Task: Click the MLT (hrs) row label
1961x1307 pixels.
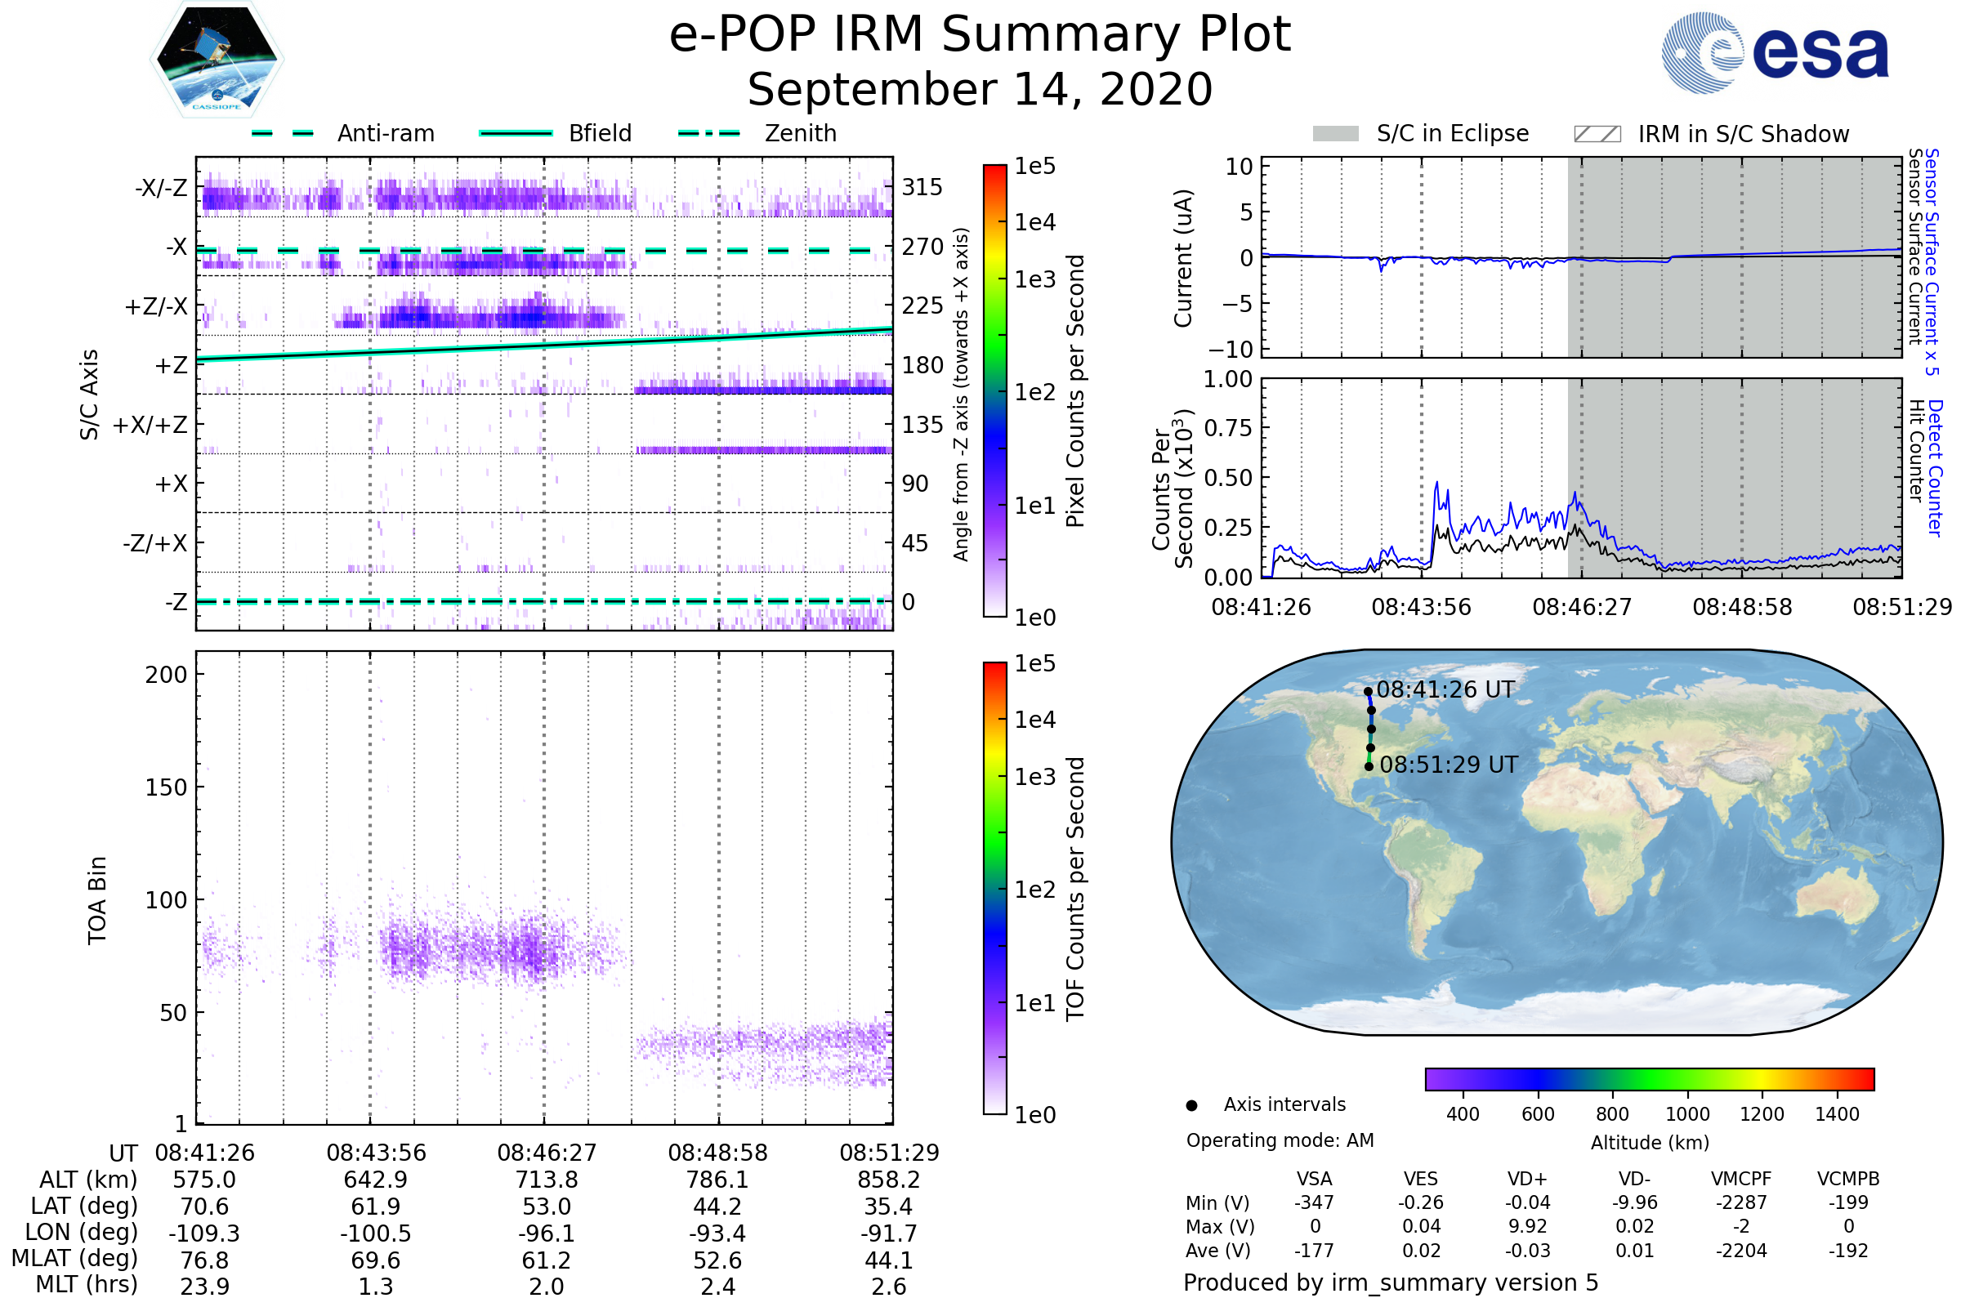Action: [x=86, y=1284]
